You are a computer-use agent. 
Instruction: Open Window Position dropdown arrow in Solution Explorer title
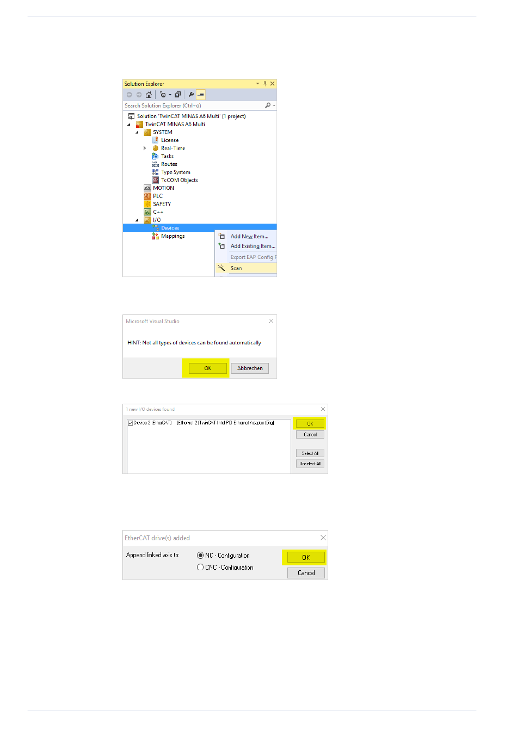pyautogui.click(x=257, y=84)
